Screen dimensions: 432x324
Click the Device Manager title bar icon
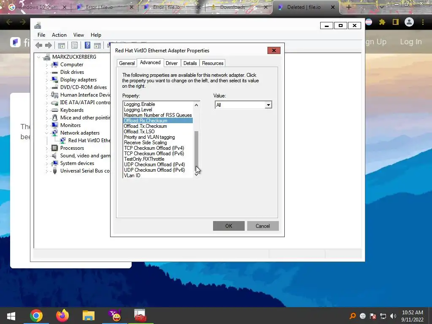tap(38, 26)
